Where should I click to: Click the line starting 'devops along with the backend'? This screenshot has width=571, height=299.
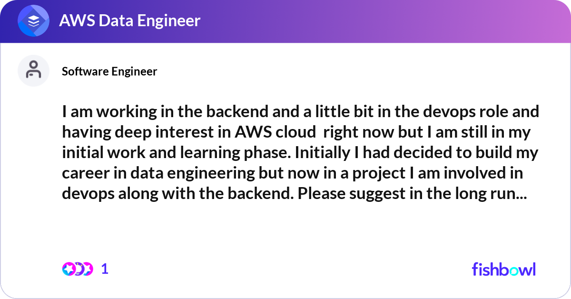(294, 194)
